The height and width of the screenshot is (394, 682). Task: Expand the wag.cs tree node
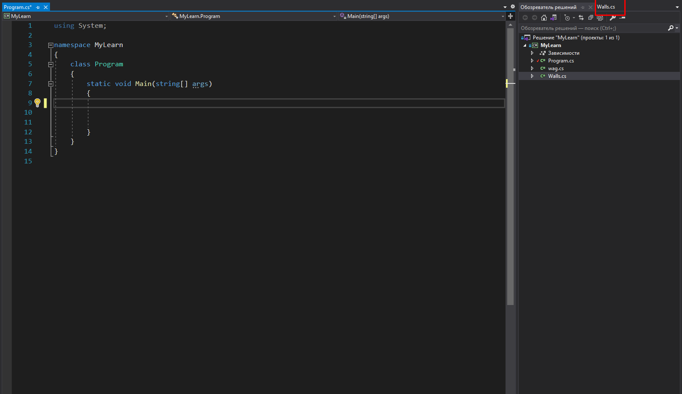coord(532,68)
